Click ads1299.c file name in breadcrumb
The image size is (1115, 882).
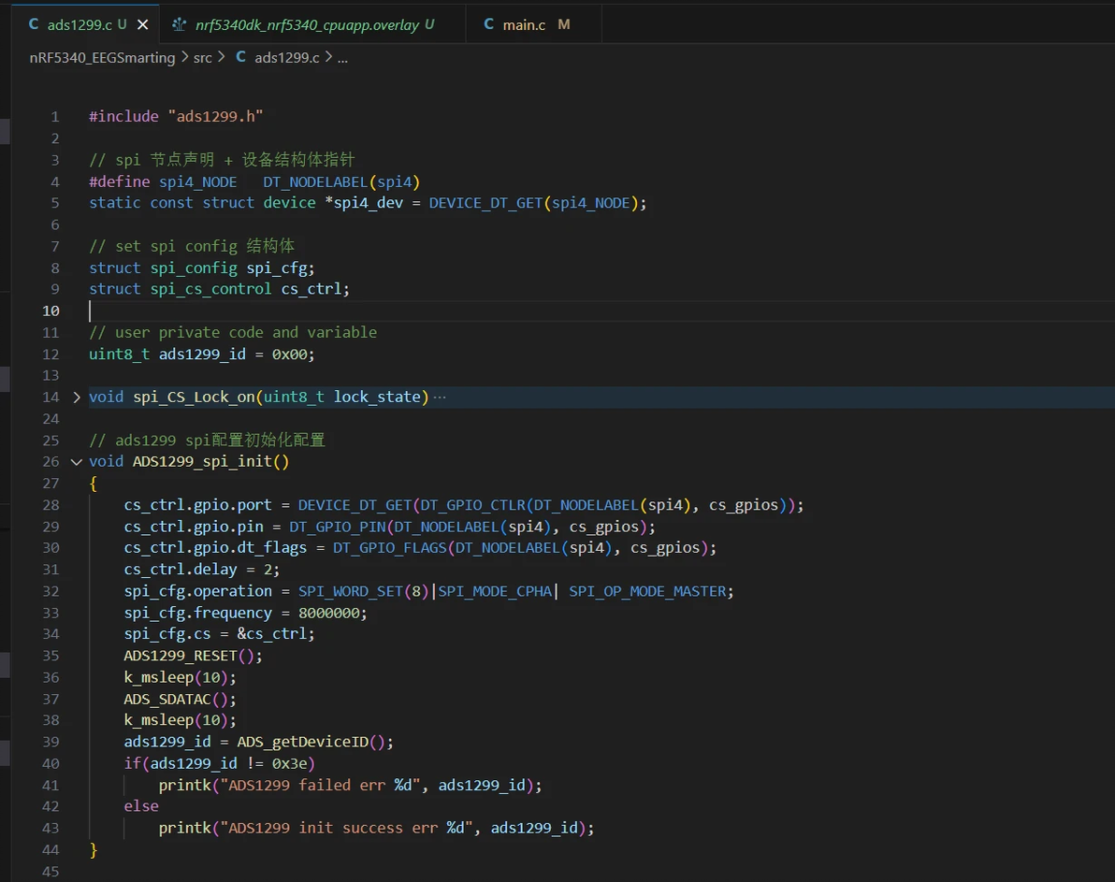click(x=286, y=57)
